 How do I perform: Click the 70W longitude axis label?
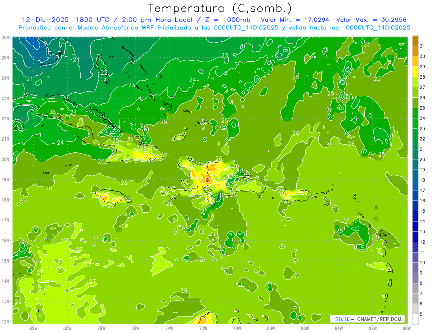tap(237, 328)
